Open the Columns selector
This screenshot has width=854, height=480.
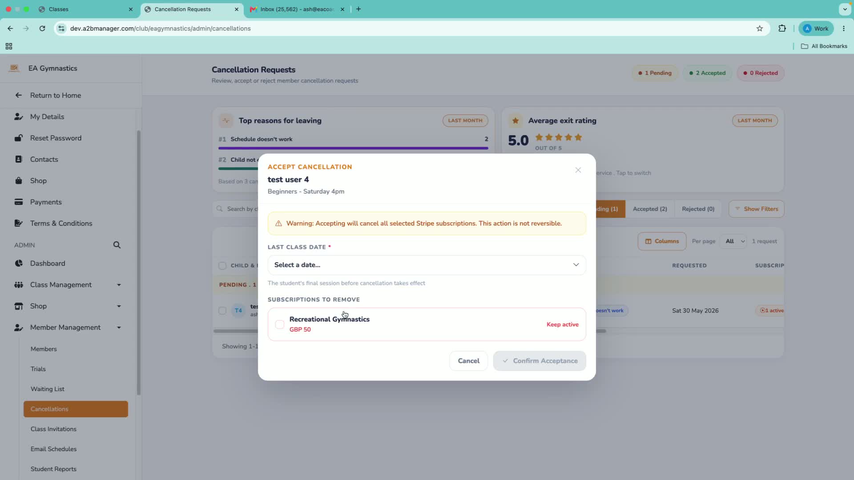pos(662,241)
